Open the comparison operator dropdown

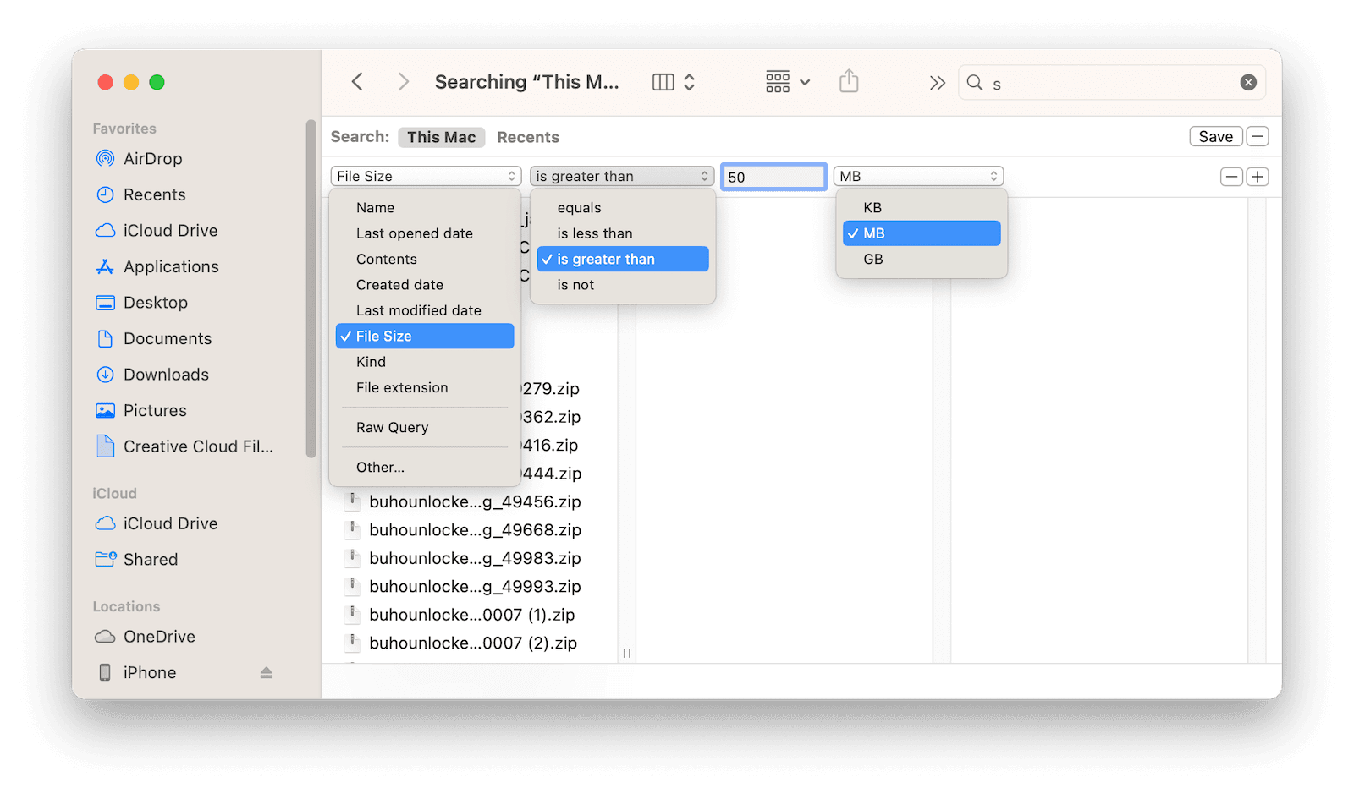(621, 176)
